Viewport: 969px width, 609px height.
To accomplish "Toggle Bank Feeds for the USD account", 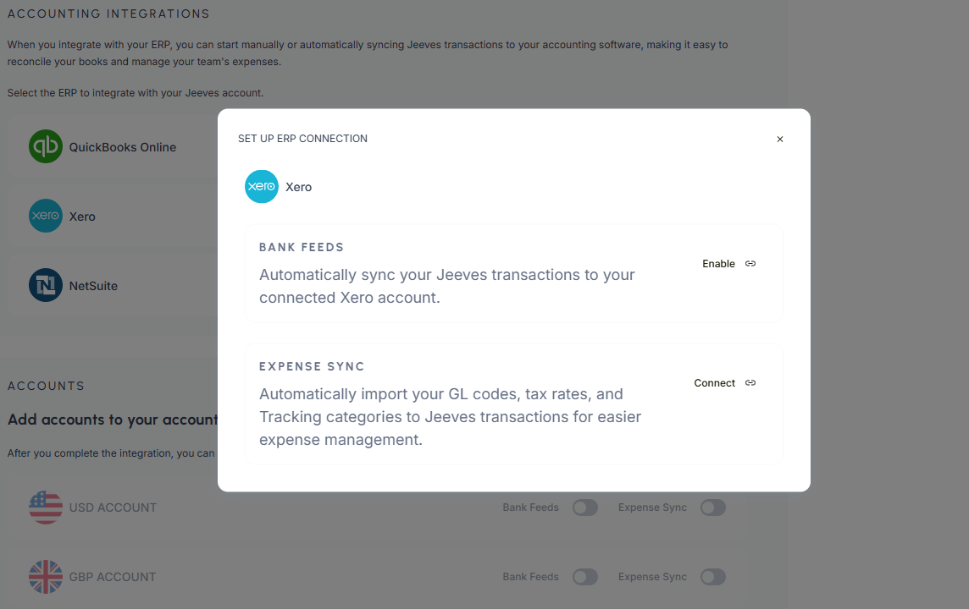I will [584, 507].
